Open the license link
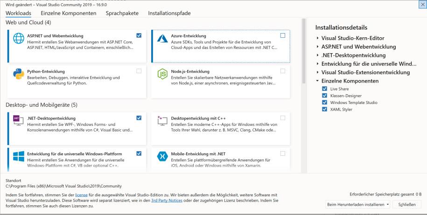Viewport: 427px width, 215px height. coord(81,195)
